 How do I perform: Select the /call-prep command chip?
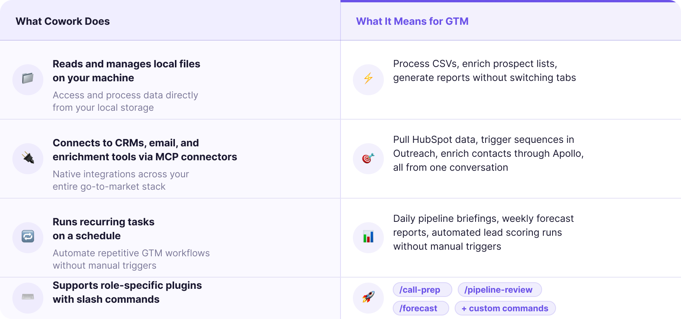pos(422,290)
